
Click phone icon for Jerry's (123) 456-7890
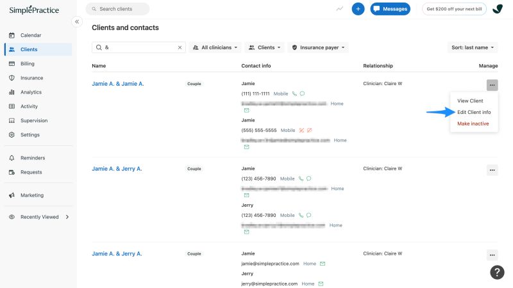click(301, 215)
